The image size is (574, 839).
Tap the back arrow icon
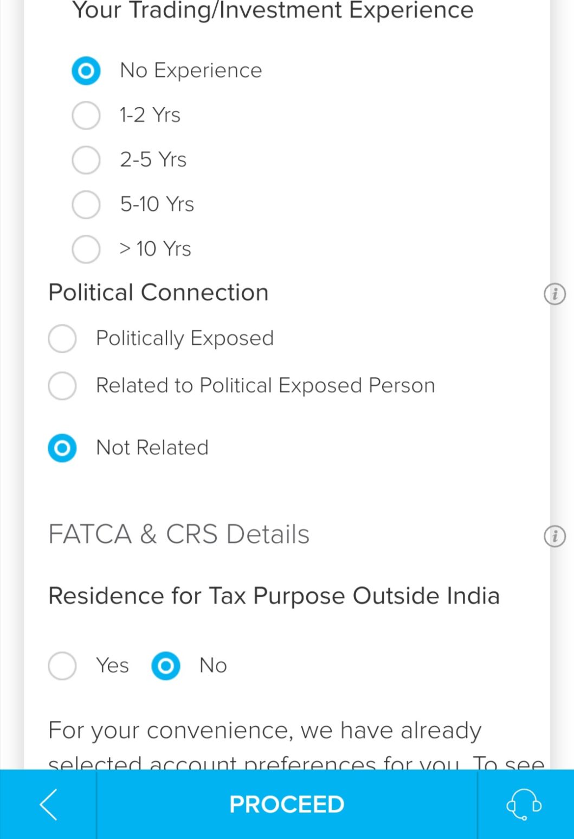pos(48,804)
